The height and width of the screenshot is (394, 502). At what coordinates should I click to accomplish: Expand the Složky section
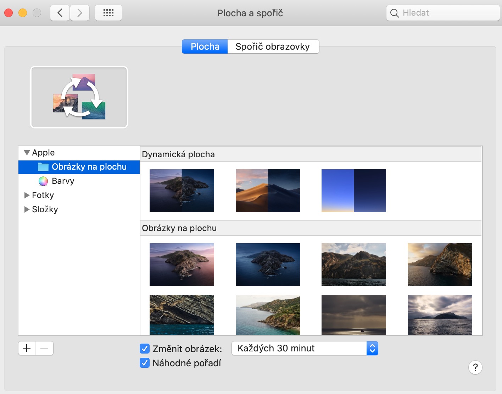pyautogui.click(x=27, y=209)
